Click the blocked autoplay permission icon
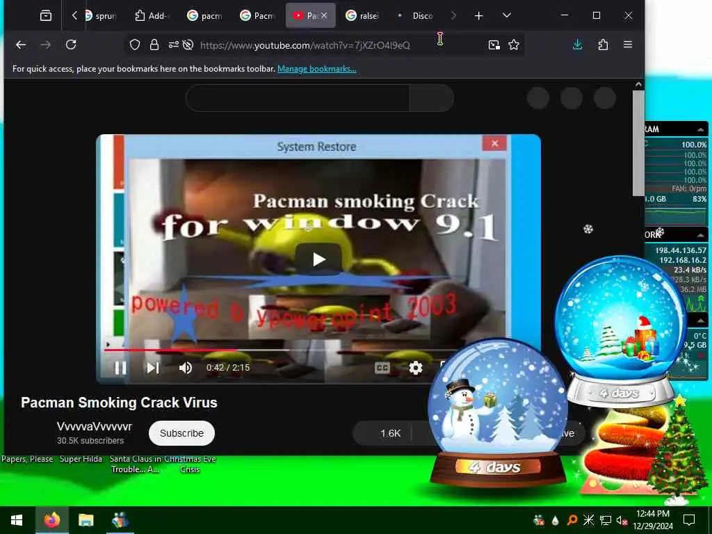Image resolution: width=712 pixels, height=534 pixels. [x=188, y=44]
